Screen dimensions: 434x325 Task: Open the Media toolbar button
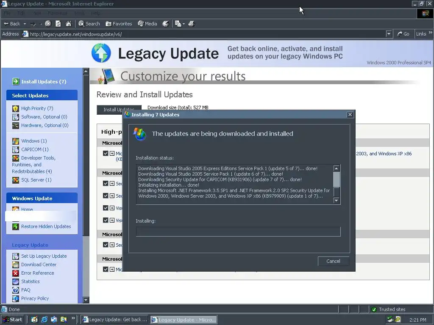pyautogui.click(x=147, y=24)
